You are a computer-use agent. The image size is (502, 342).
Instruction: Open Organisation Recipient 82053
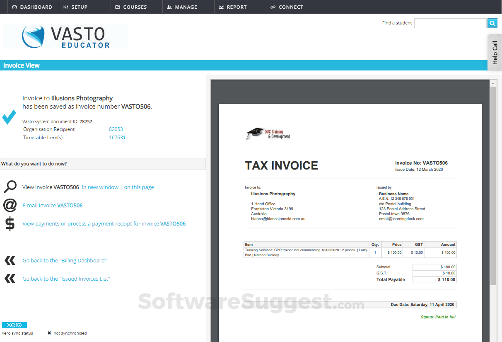click(x=116, y=129)
